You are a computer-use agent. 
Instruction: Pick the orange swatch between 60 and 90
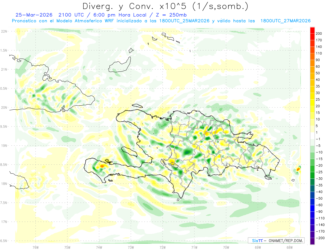pyautogui.click(x=312, y=63)
